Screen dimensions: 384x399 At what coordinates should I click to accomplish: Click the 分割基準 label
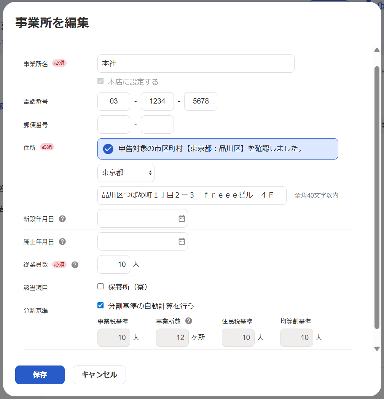coord(36,311)
